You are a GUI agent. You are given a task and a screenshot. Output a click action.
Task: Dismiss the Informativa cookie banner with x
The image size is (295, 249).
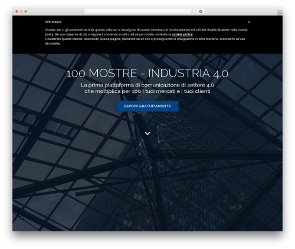pos(249,22)
